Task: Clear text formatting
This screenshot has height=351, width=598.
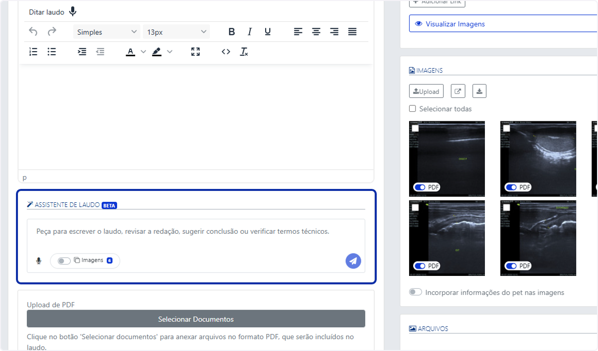Action: [244, 51]
